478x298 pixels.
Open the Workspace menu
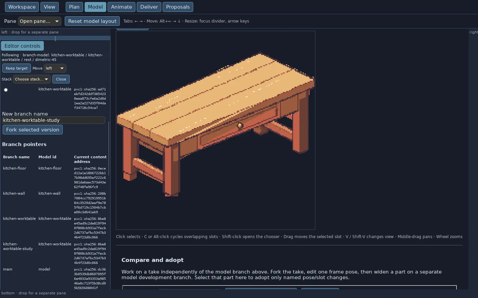pos(22,7)
